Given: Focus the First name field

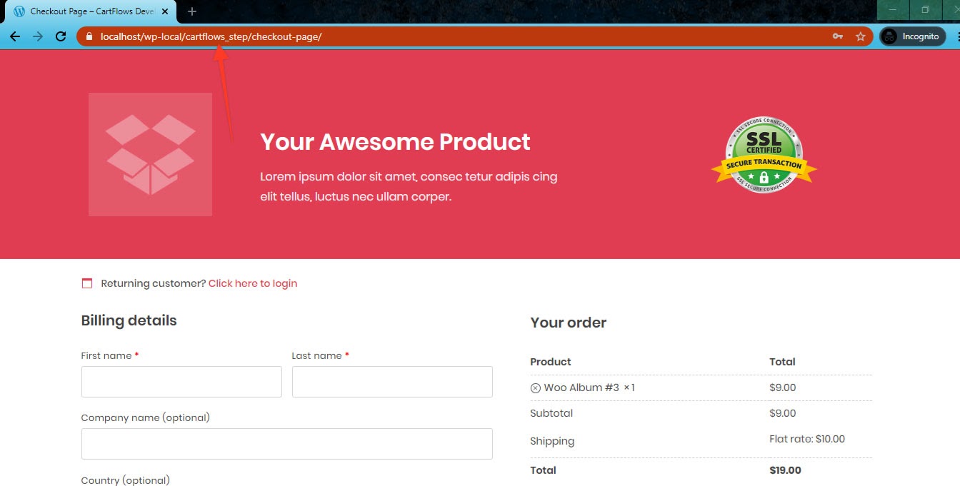Looking at the screenshot, I should point(181,382).
